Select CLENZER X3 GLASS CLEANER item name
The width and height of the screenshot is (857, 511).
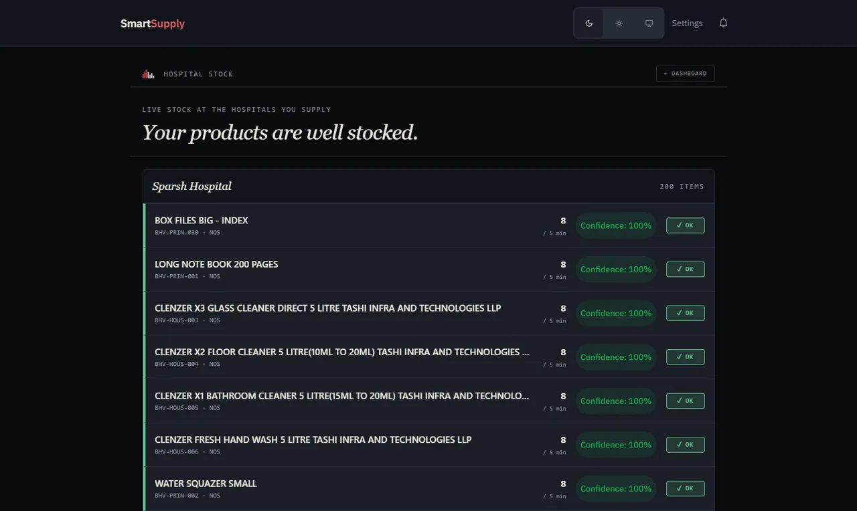point(328,308)
